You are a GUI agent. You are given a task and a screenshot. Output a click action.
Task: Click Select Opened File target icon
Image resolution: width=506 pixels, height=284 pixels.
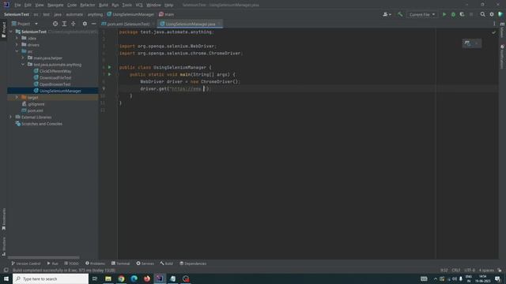pos(55,24)
